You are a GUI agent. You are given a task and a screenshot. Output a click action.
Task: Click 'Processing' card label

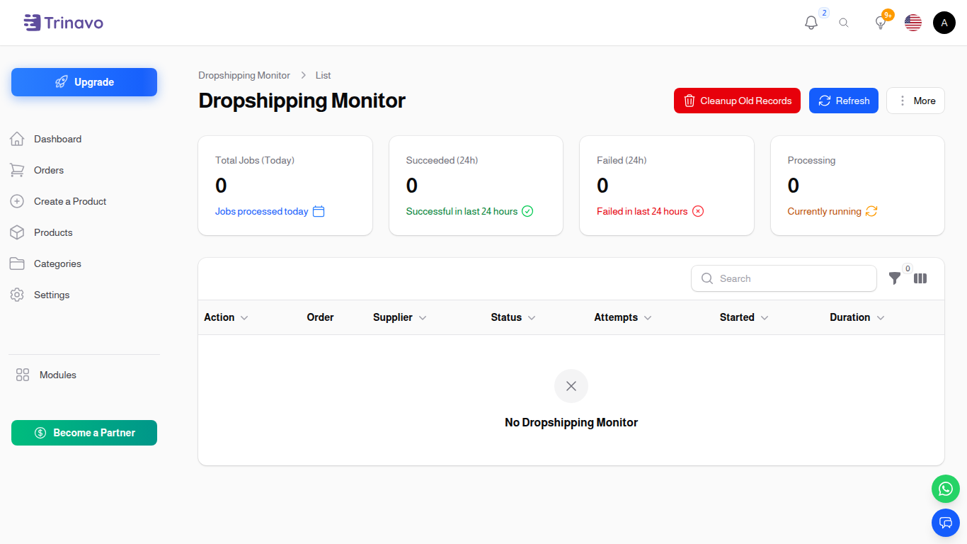tap(811, 160)
